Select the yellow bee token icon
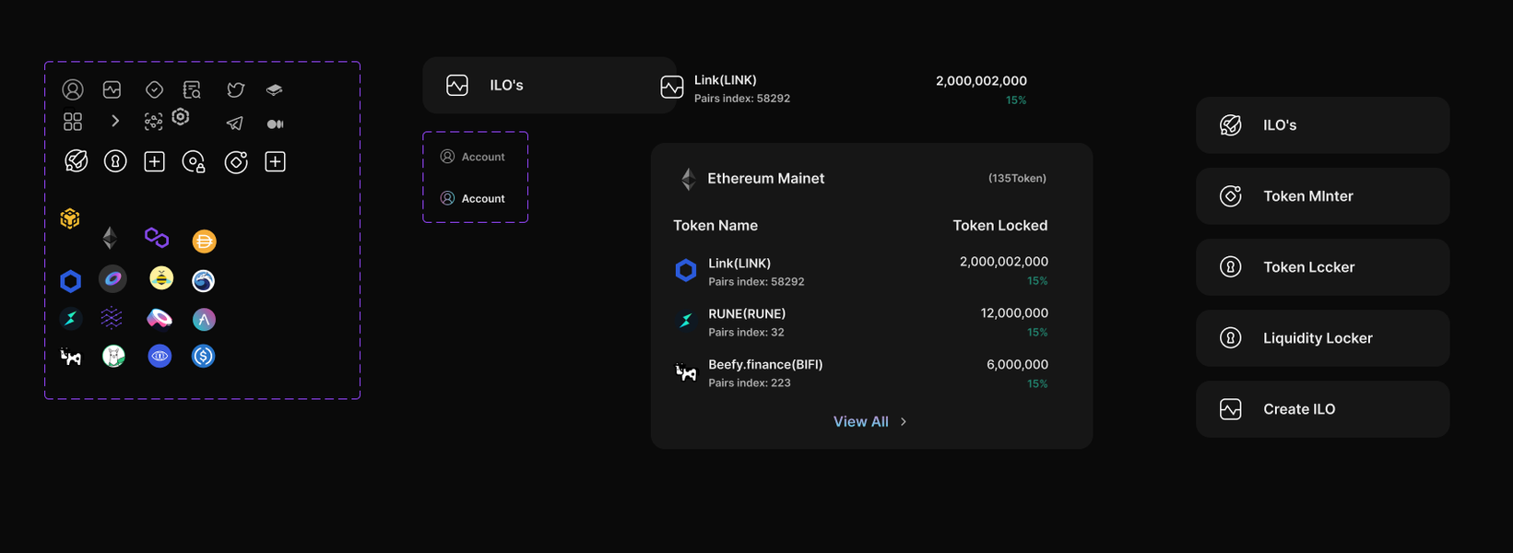The height and width of the screenshot is (553, 1513). (161, 278)
